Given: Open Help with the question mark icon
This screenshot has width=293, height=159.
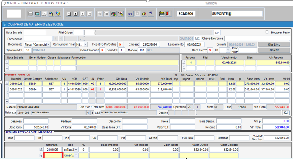Looking at the screenshot, I should point(151,14).
